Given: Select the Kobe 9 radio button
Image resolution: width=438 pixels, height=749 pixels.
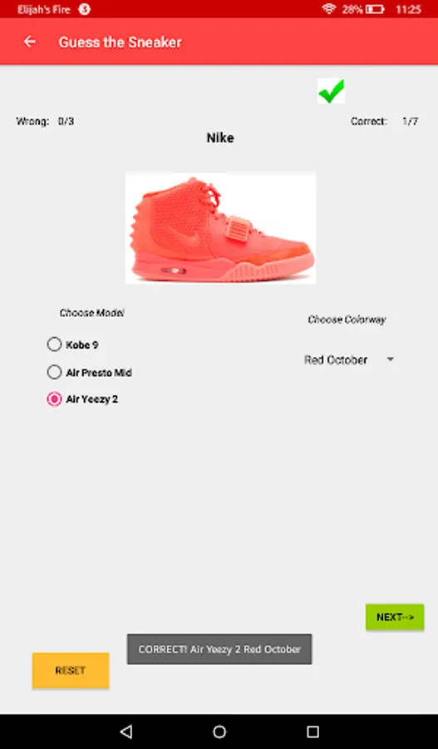Looking at the screenshot, I should (x=54, y=345).
